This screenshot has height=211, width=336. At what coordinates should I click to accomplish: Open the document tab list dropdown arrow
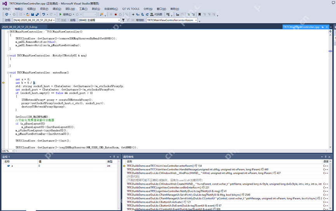click(x=331, y=27)
